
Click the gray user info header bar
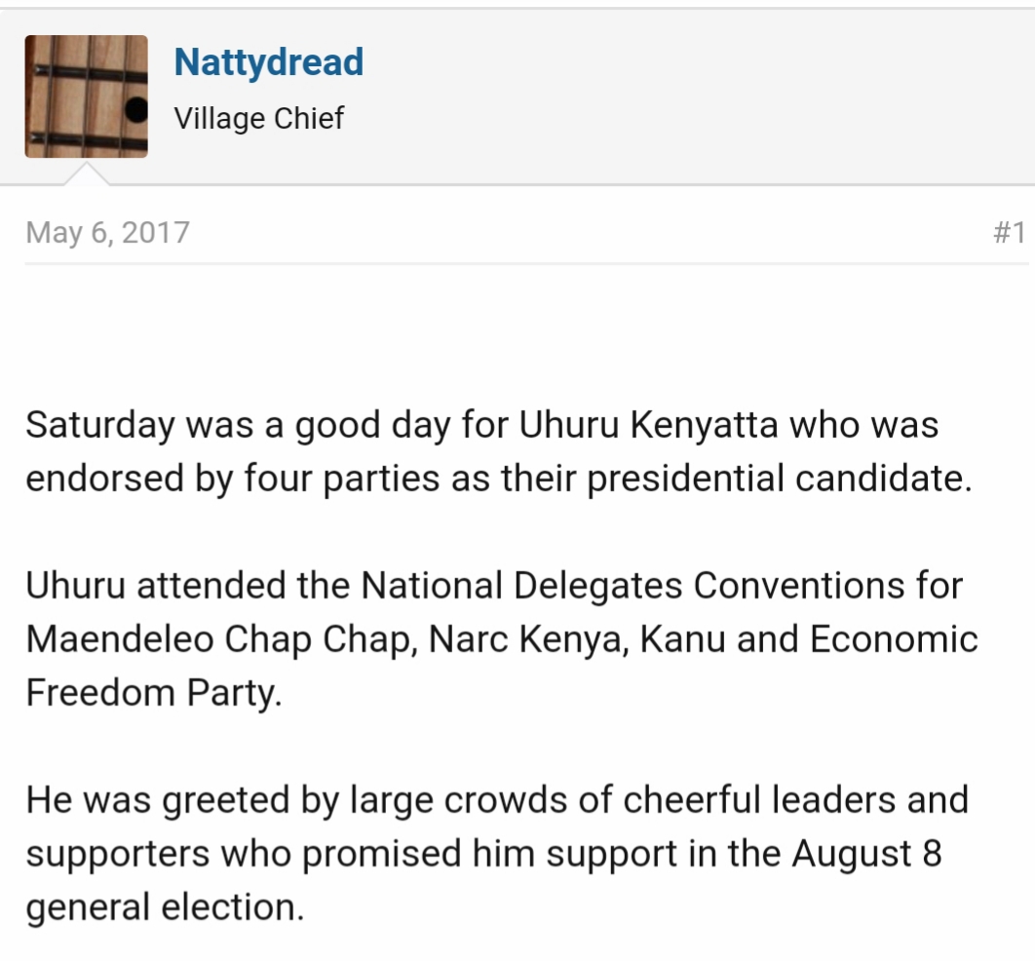(517, 97)
